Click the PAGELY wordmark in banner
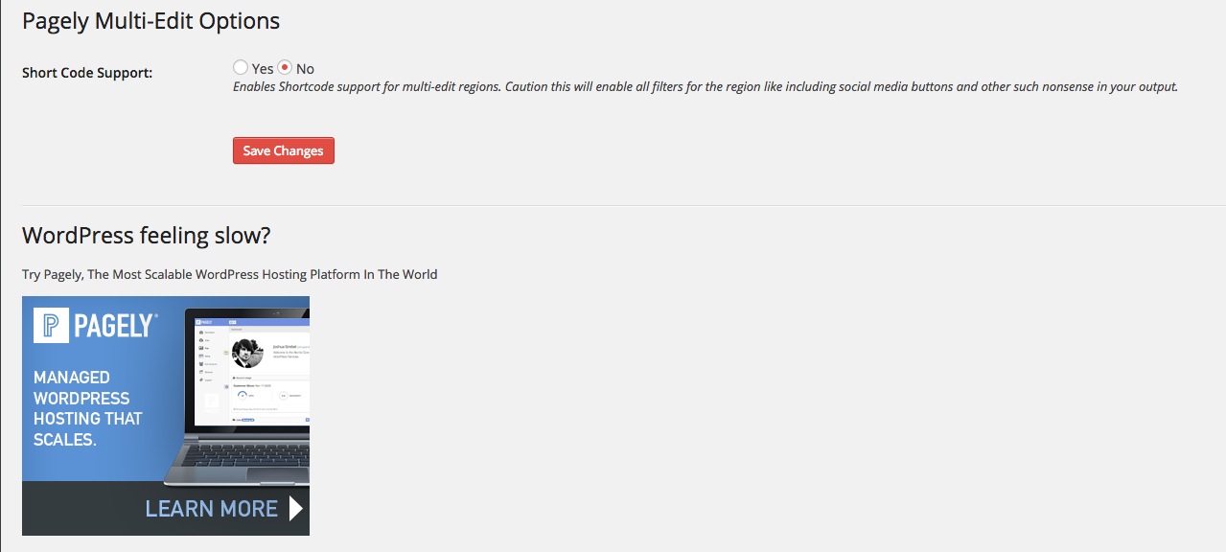1226x552 pixels. pos(114,326)
